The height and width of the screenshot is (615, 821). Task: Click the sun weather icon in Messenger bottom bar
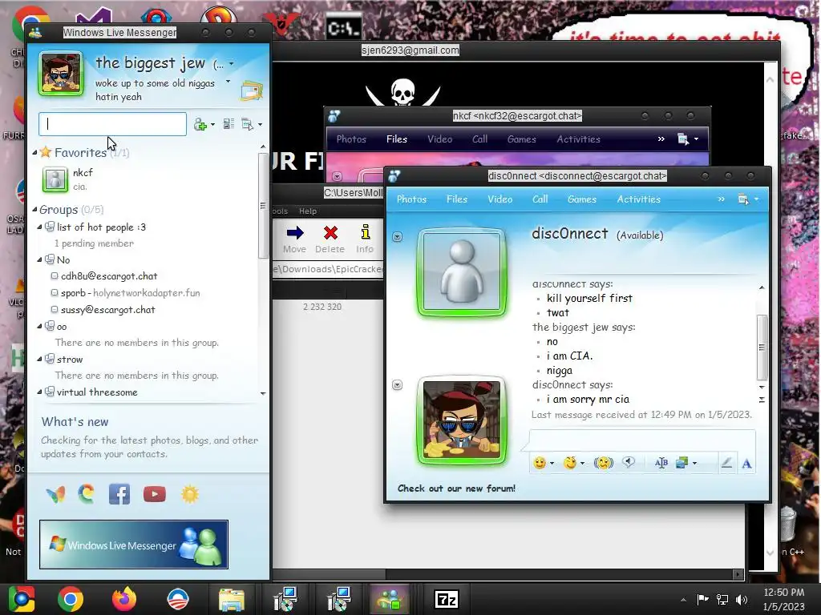(x=190, y=494)
